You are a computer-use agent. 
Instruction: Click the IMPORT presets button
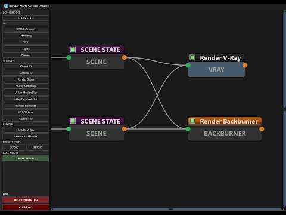click(x=38, y=148)
